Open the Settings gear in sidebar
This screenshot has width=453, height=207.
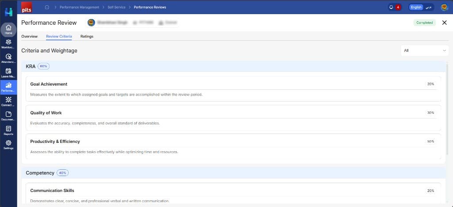tap(8, 145)
